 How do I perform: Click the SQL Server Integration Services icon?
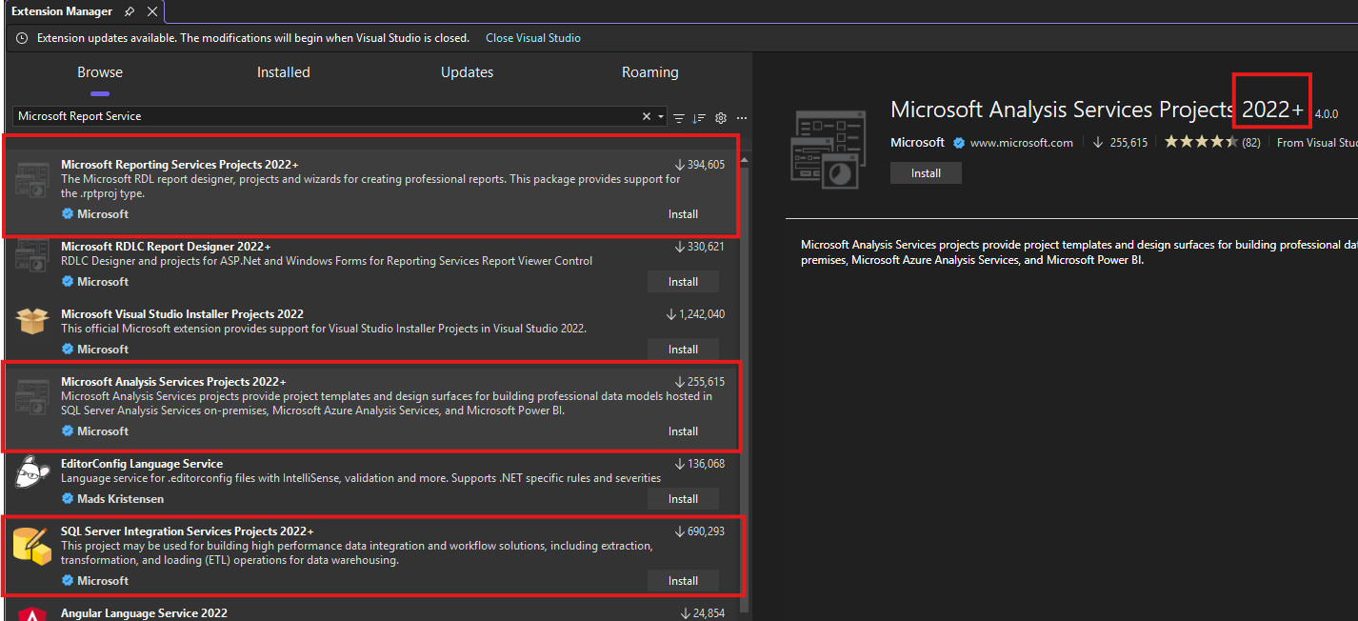pos(31,547)
